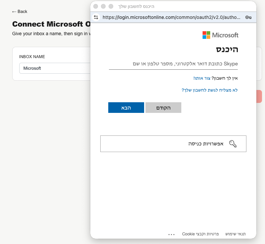
Task: Click the key icon in sign-in options box
Action: [233, 144]
